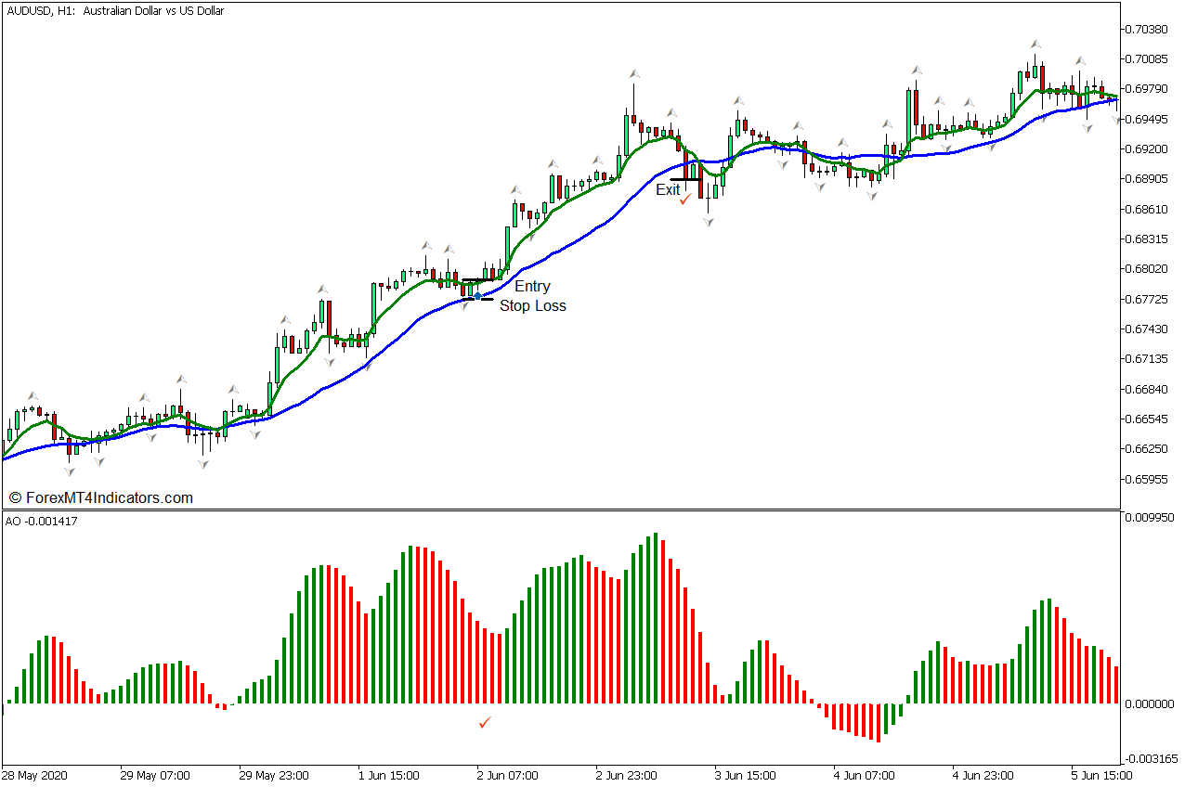
Task: Click the up fractal arrow above the highest candle
Action: coord(1035,45)
